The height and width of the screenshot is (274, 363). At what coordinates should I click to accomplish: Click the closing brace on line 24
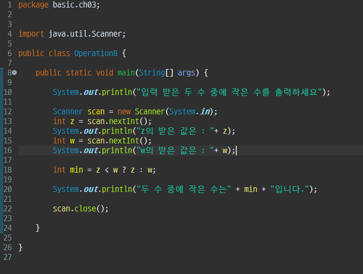pos(38,228)
